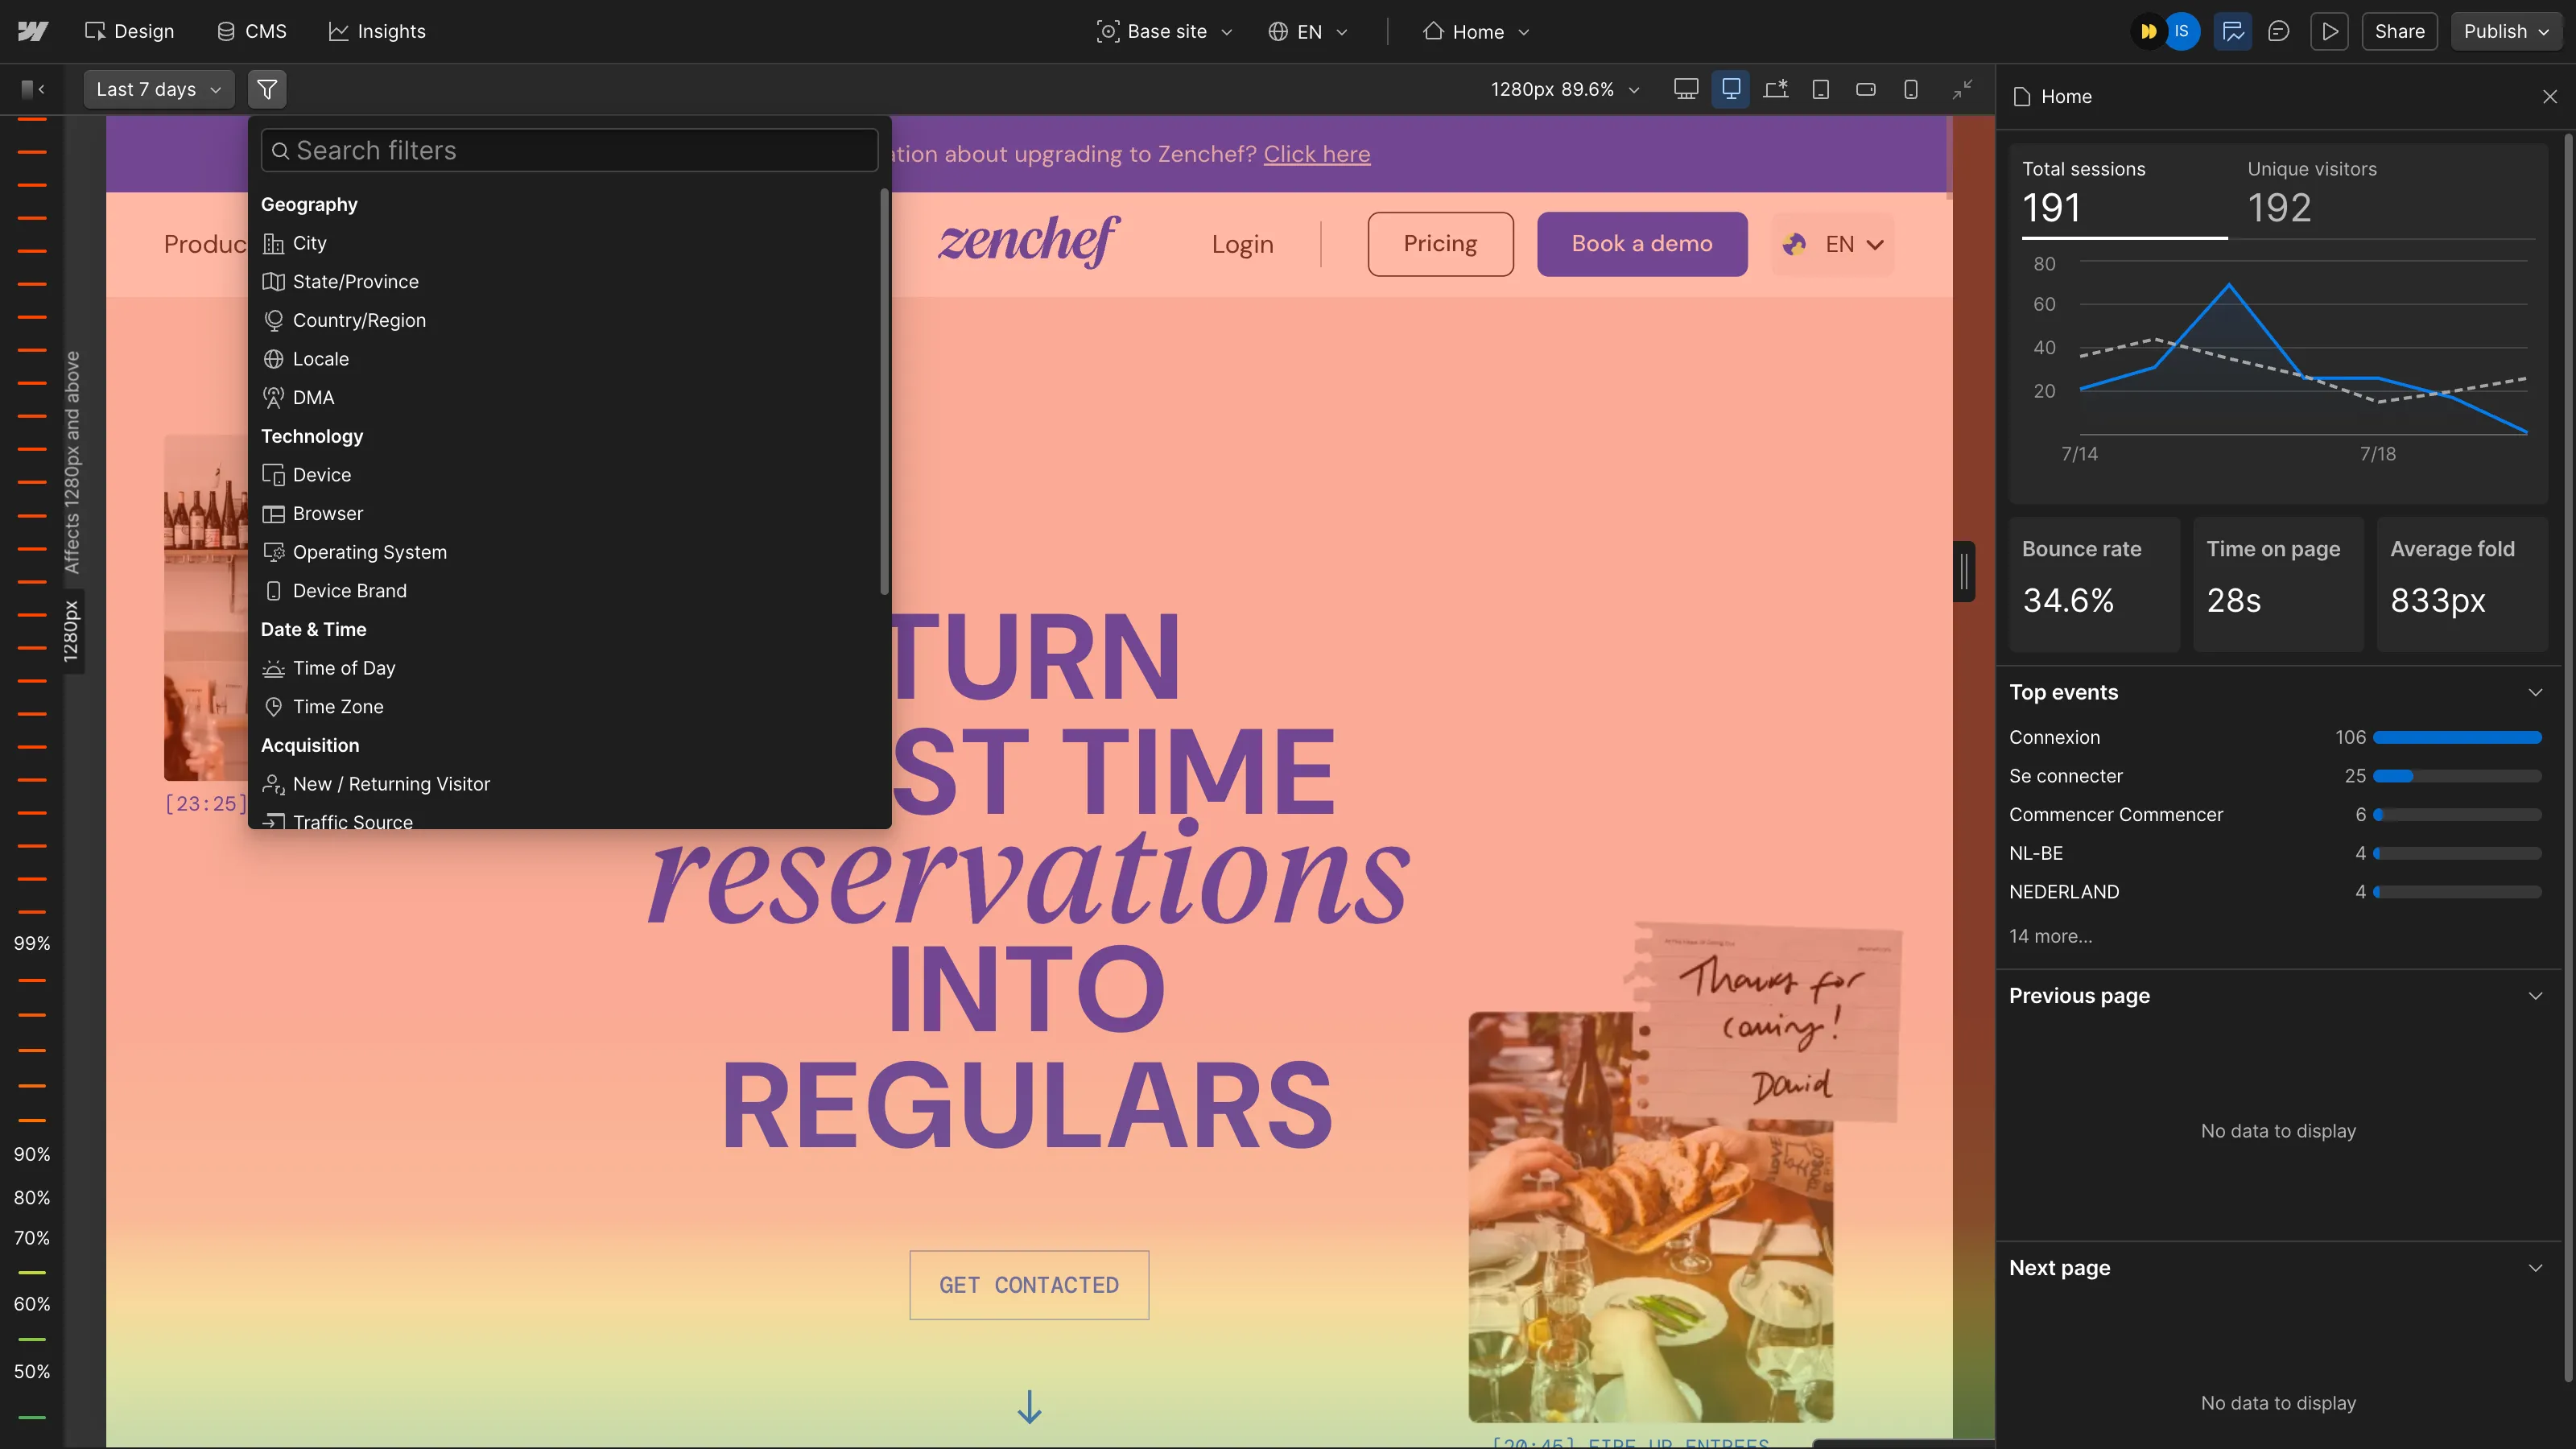The width and height of the screenshot is (2576, 1449).
Task: Click the 14 more... events link
Action: pos(2050,936)
